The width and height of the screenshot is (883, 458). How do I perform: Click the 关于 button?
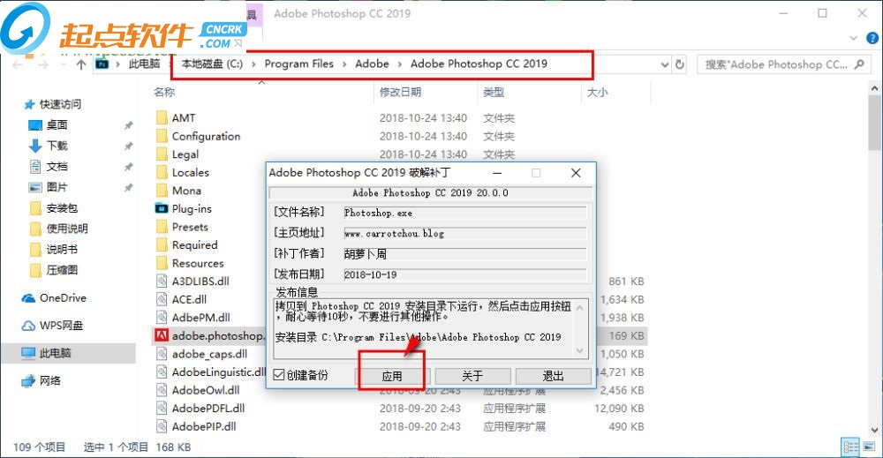472,376
